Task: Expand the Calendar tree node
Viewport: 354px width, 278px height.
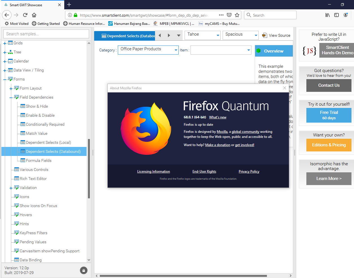Action: click(x=5, y=61)
